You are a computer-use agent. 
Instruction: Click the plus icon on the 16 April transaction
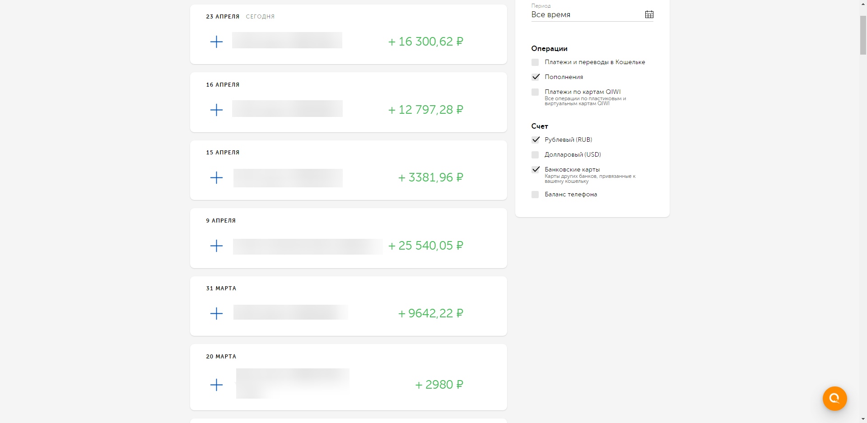(x=217, y=110)
